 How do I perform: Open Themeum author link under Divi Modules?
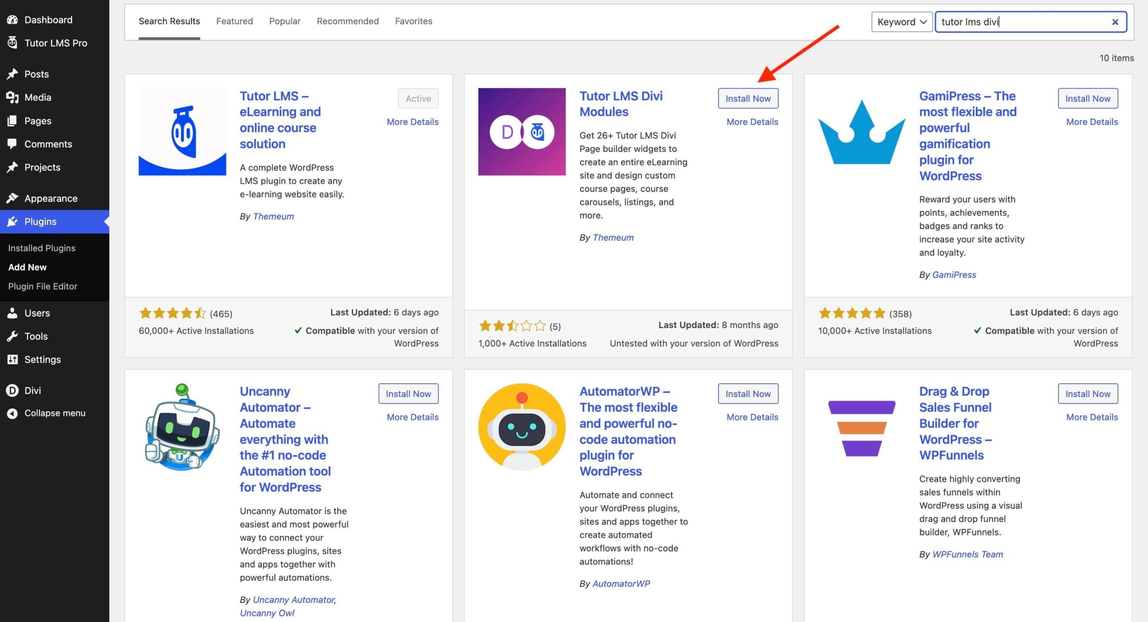(x=613, y=238)
